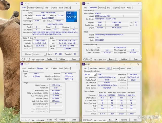Click the Tools button in the SPD window

pos(111,120)
